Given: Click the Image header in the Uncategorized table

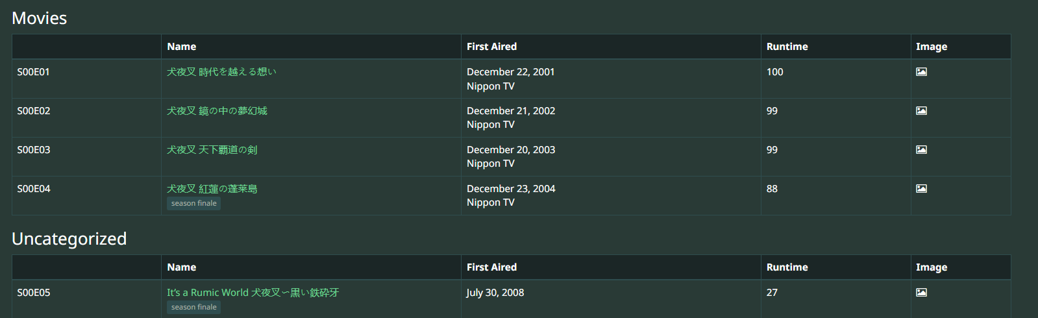Looking at the screenshot, I should [x=931, y=267].
